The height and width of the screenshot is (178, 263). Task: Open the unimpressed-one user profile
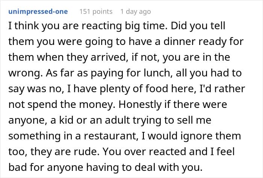coord(38,12)
